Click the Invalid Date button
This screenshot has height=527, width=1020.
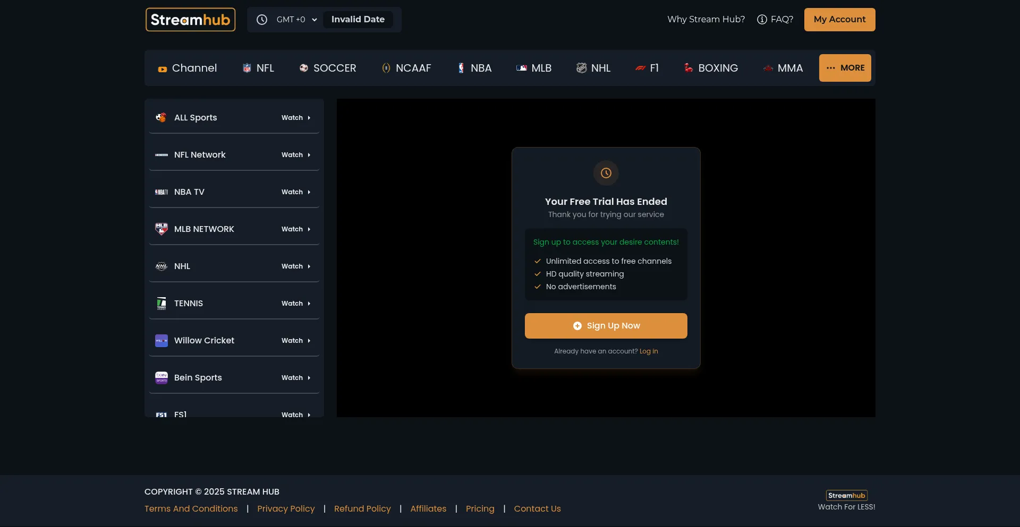coord(358,20)
